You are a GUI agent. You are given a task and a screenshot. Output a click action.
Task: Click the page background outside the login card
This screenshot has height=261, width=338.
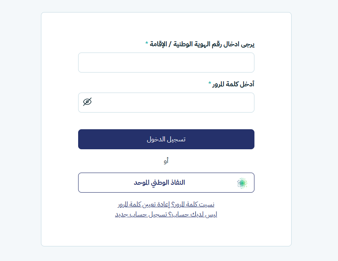coord(21,125)
